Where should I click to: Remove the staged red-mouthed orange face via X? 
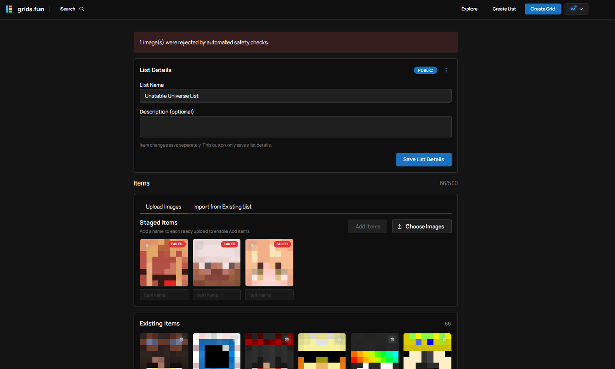coord(147,245)
